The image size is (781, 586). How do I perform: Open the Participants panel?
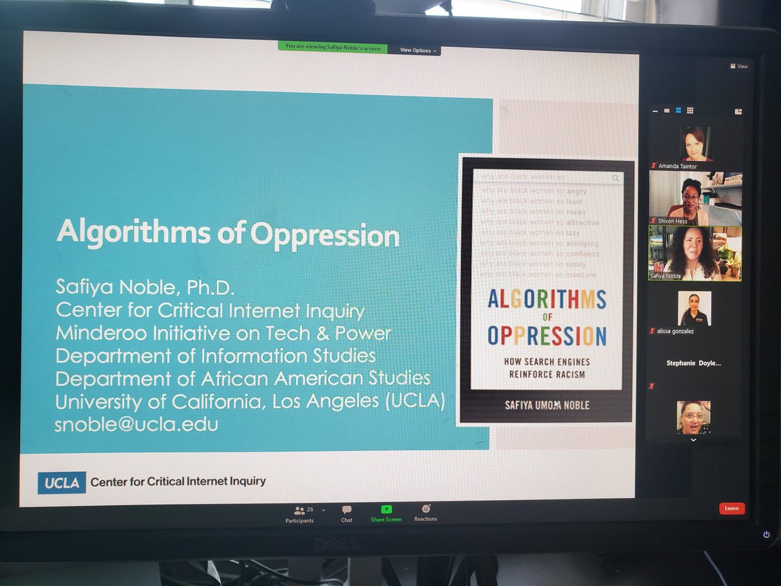[299, 514]
